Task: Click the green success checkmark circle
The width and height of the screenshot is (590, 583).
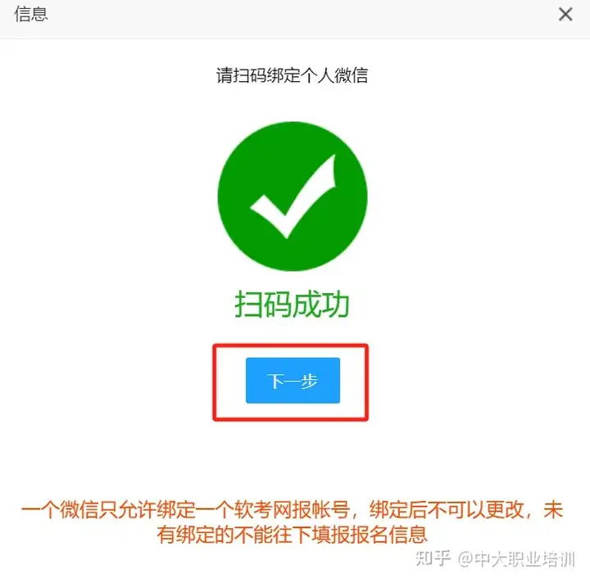Action: (x=293, y=197)
